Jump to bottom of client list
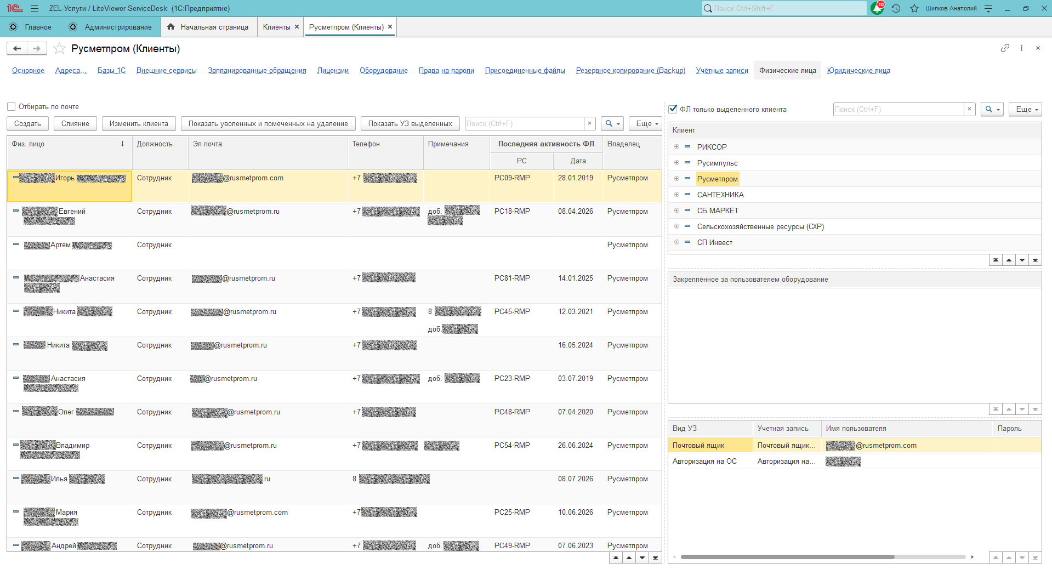 [x=1035, y=260]
